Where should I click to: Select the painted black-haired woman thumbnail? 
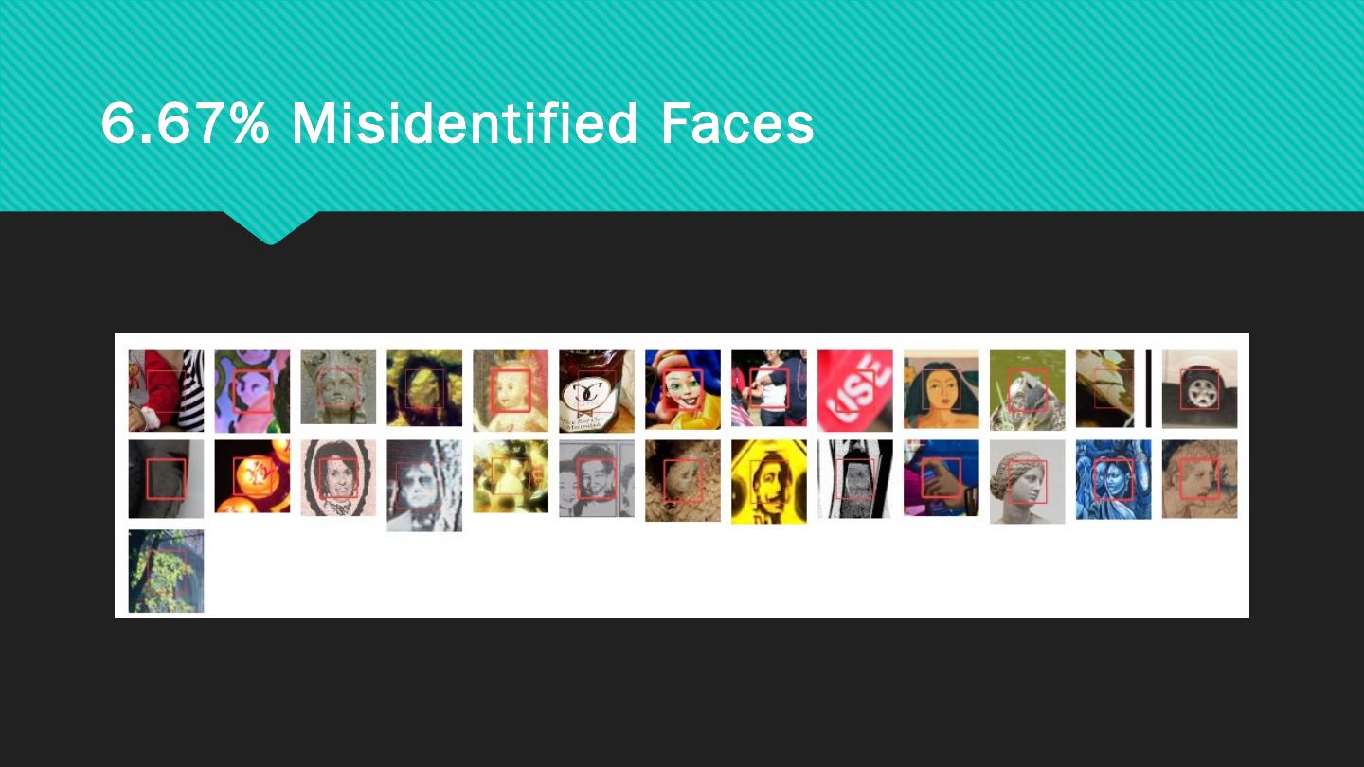click(x=941, y=389)
